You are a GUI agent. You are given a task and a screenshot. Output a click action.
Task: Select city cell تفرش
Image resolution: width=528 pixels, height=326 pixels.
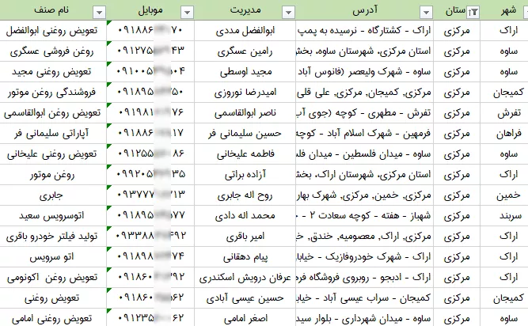point(504,112)
